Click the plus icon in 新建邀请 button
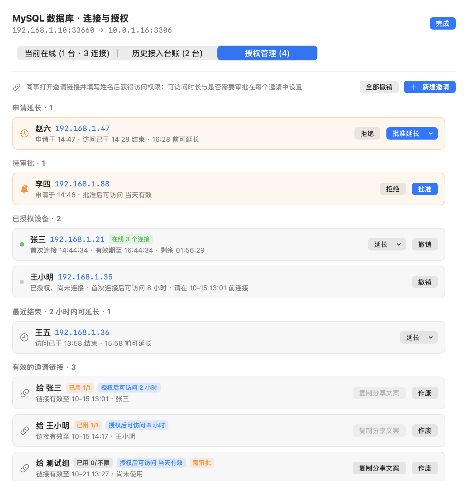468x493 pixels. pos(414,87)
